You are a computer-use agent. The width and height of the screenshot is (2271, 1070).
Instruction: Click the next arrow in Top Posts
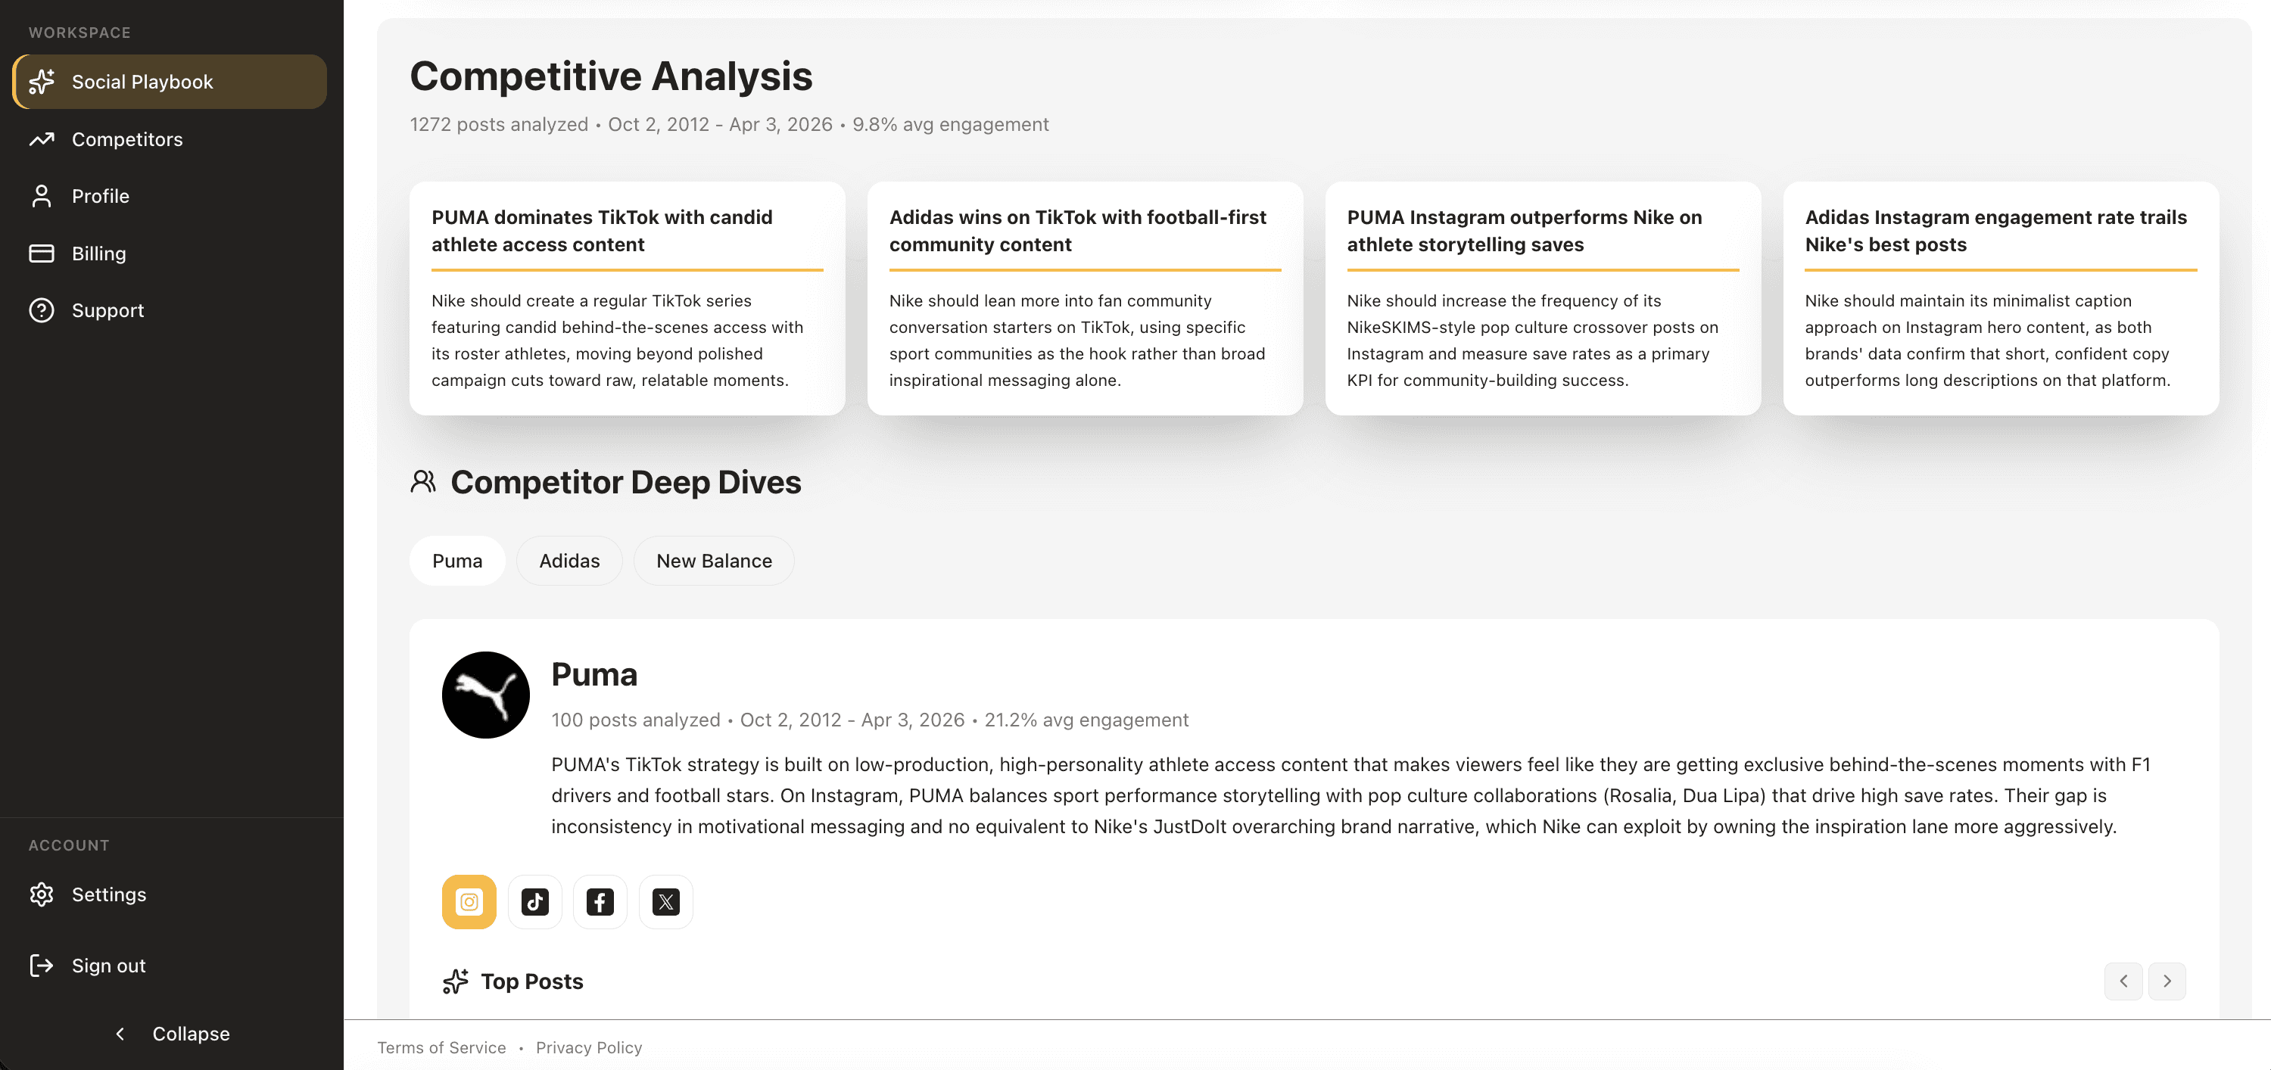pyautogui.click(x=2167, y=980)
